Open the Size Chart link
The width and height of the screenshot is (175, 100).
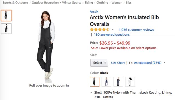118,63
